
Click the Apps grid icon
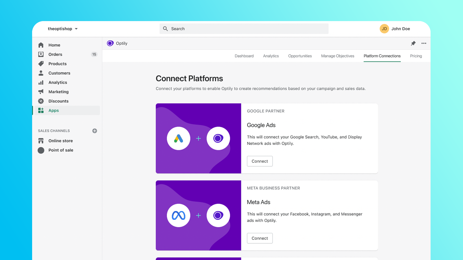click(x=41, y=110)
